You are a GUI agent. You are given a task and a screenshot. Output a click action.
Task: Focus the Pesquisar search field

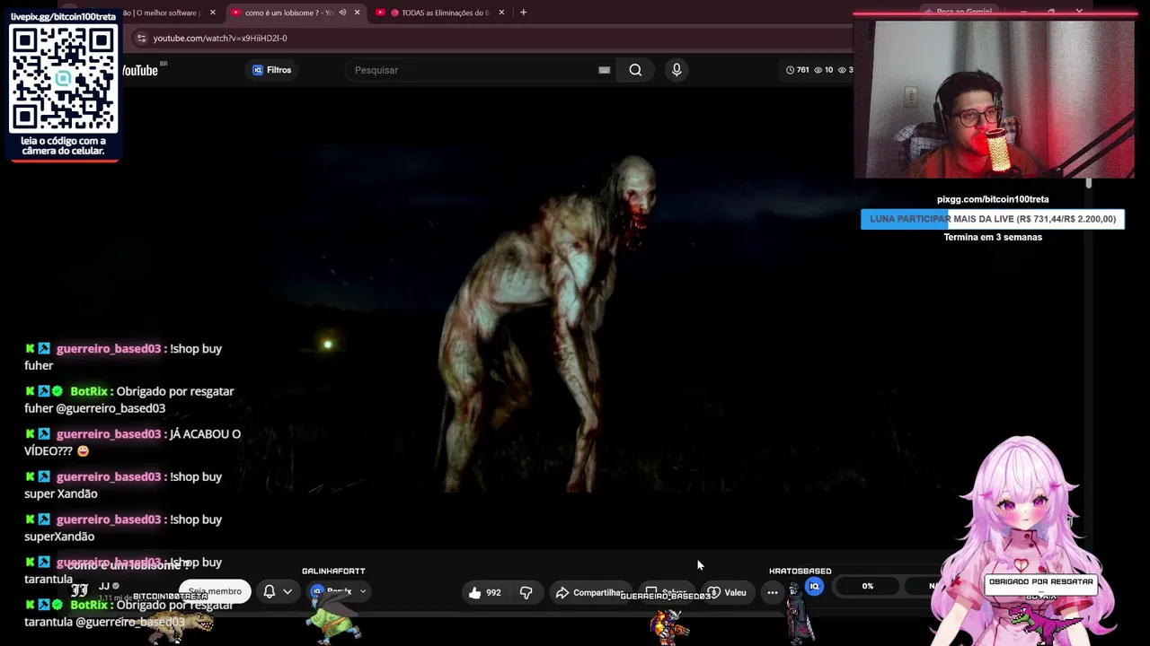pos(472,70)
